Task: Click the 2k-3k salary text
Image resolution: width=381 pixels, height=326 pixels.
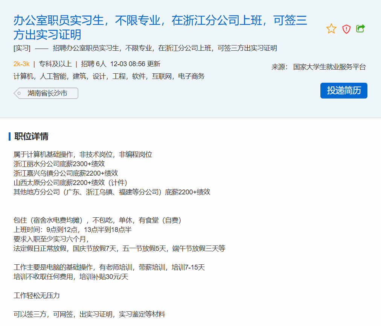Action: (21, 64)
